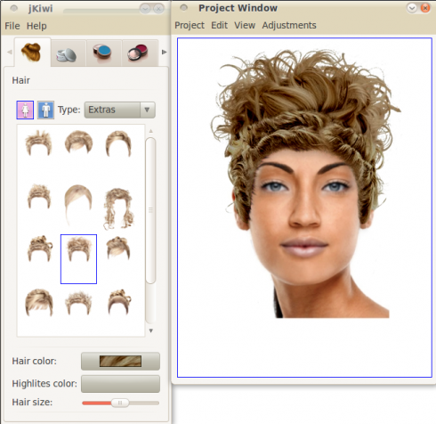
Task: Open the Type dropdown showing Extras
Action: [120, 110]
